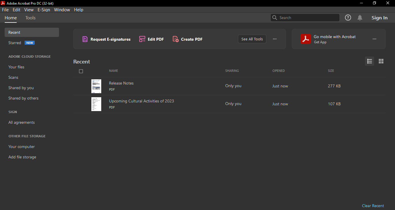This screenshot has width=395, height=210.
Task: Click the Request E-signatures icon
Action: [85, 39]
